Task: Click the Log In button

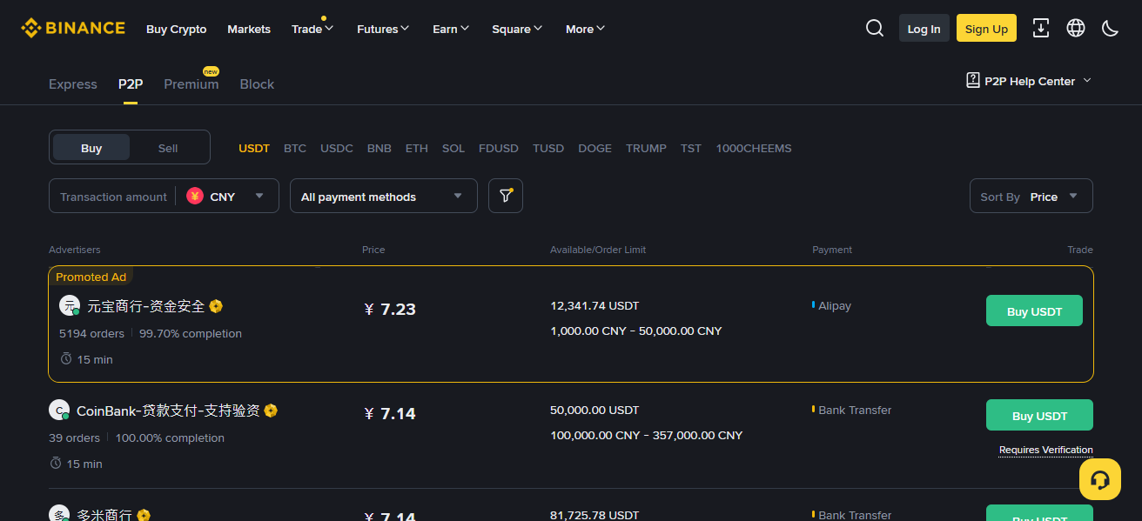Action: coord(924,28)
